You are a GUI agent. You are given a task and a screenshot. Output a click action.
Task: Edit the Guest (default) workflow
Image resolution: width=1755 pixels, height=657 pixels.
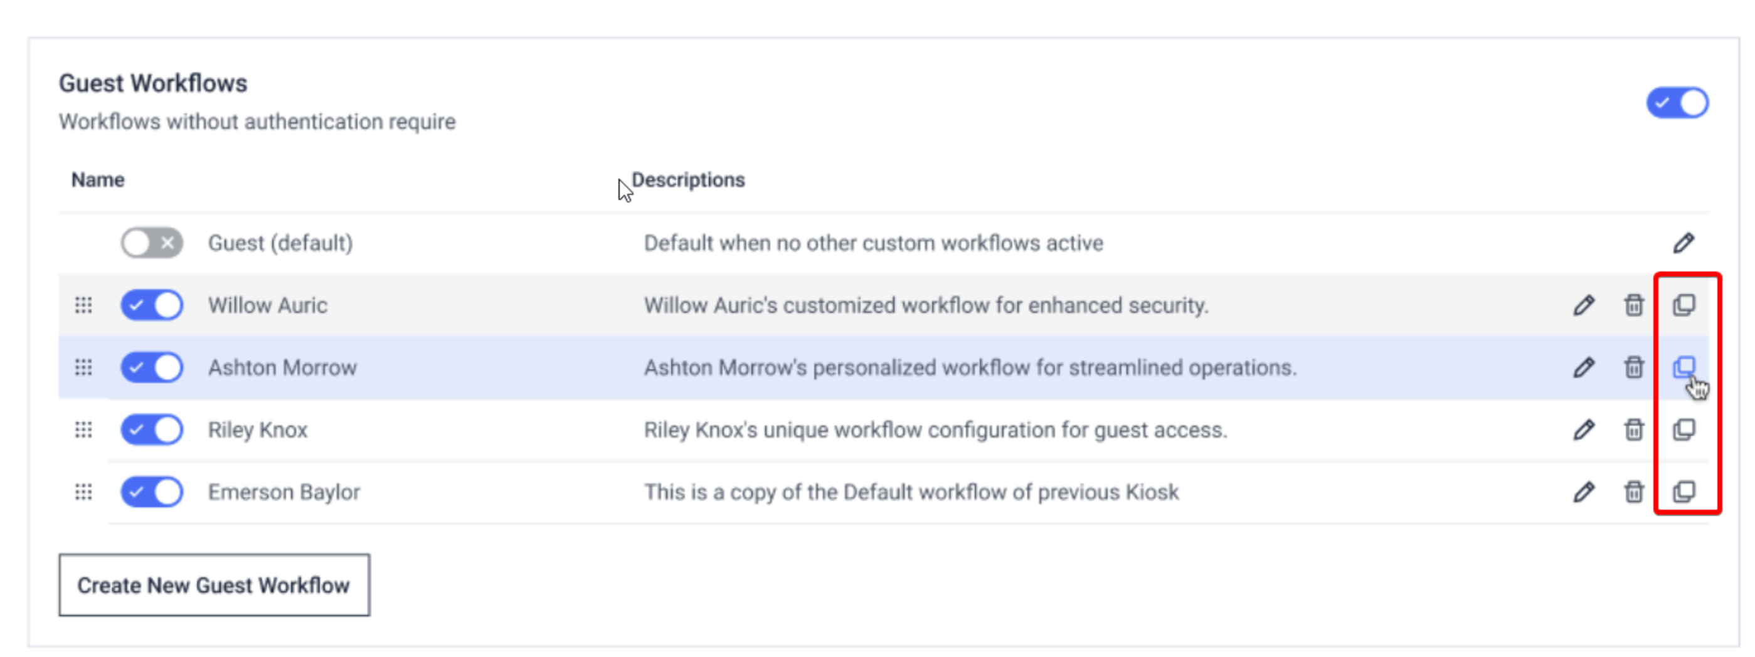(x=1683, y=243)
